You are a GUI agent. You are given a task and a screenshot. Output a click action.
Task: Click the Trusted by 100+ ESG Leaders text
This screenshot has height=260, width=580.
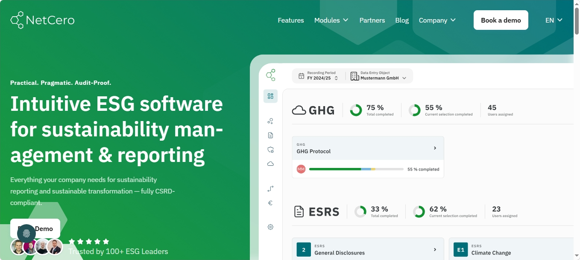pyautogui.click(x=118, y=251)
